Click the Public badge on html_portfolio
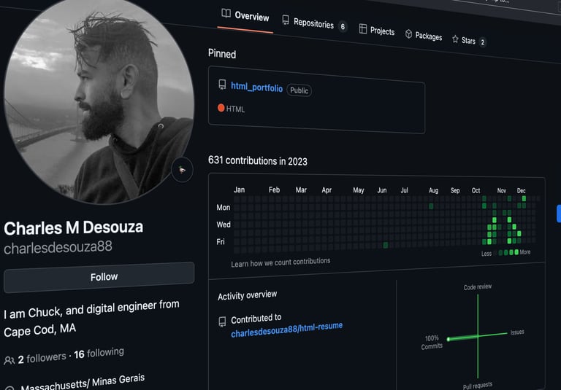Viewport: 561px width, 390px height. coord(299,90)
